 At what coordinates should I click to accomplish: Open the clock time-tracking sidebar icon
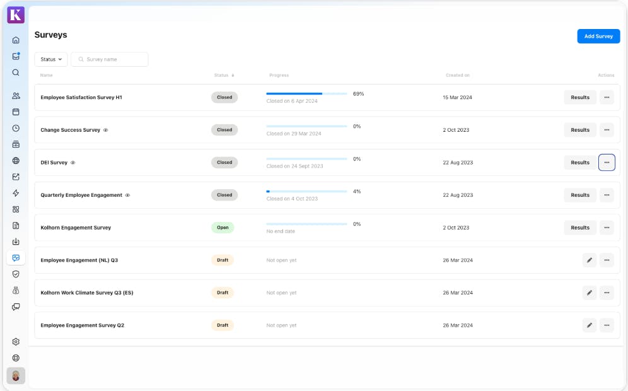pyautogui.click(x=16, y=128)
